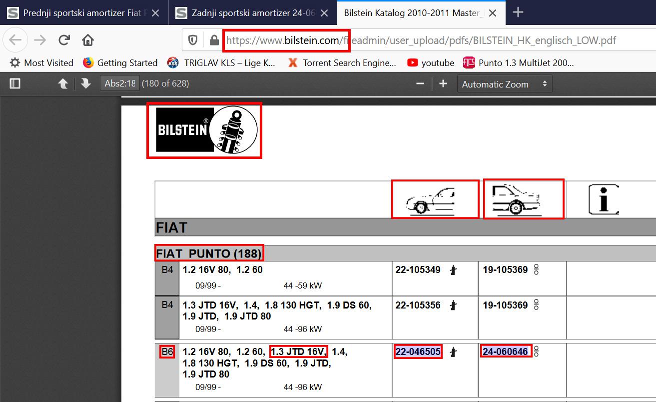Select highlighted part number 24-060646
The image size is (656, 402).
click(x=506, y=352)
